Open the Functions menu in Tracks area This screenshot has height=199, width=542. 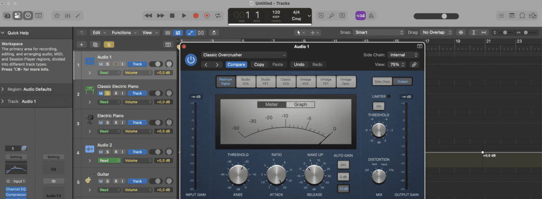tap(124, 32)
